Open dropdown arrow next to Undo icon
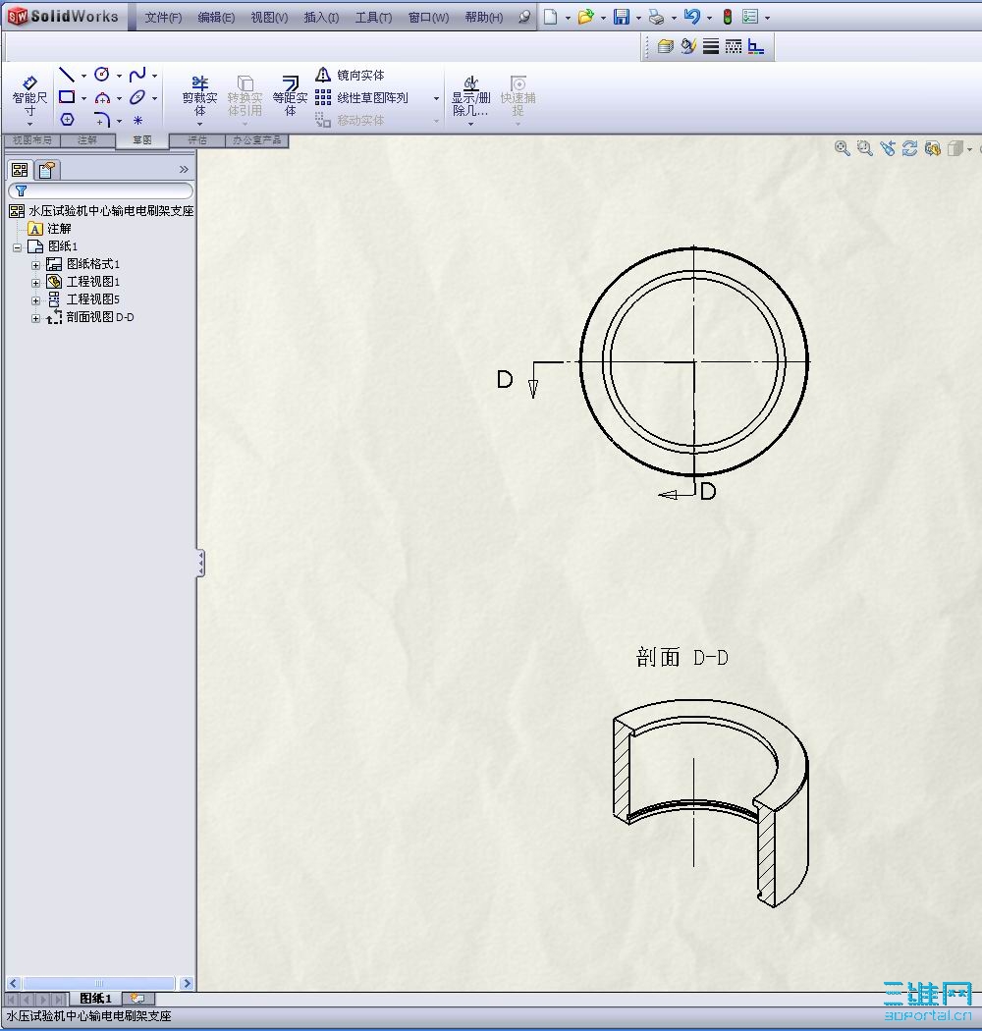The image size is (982, 1031). [x=709, y=18]
